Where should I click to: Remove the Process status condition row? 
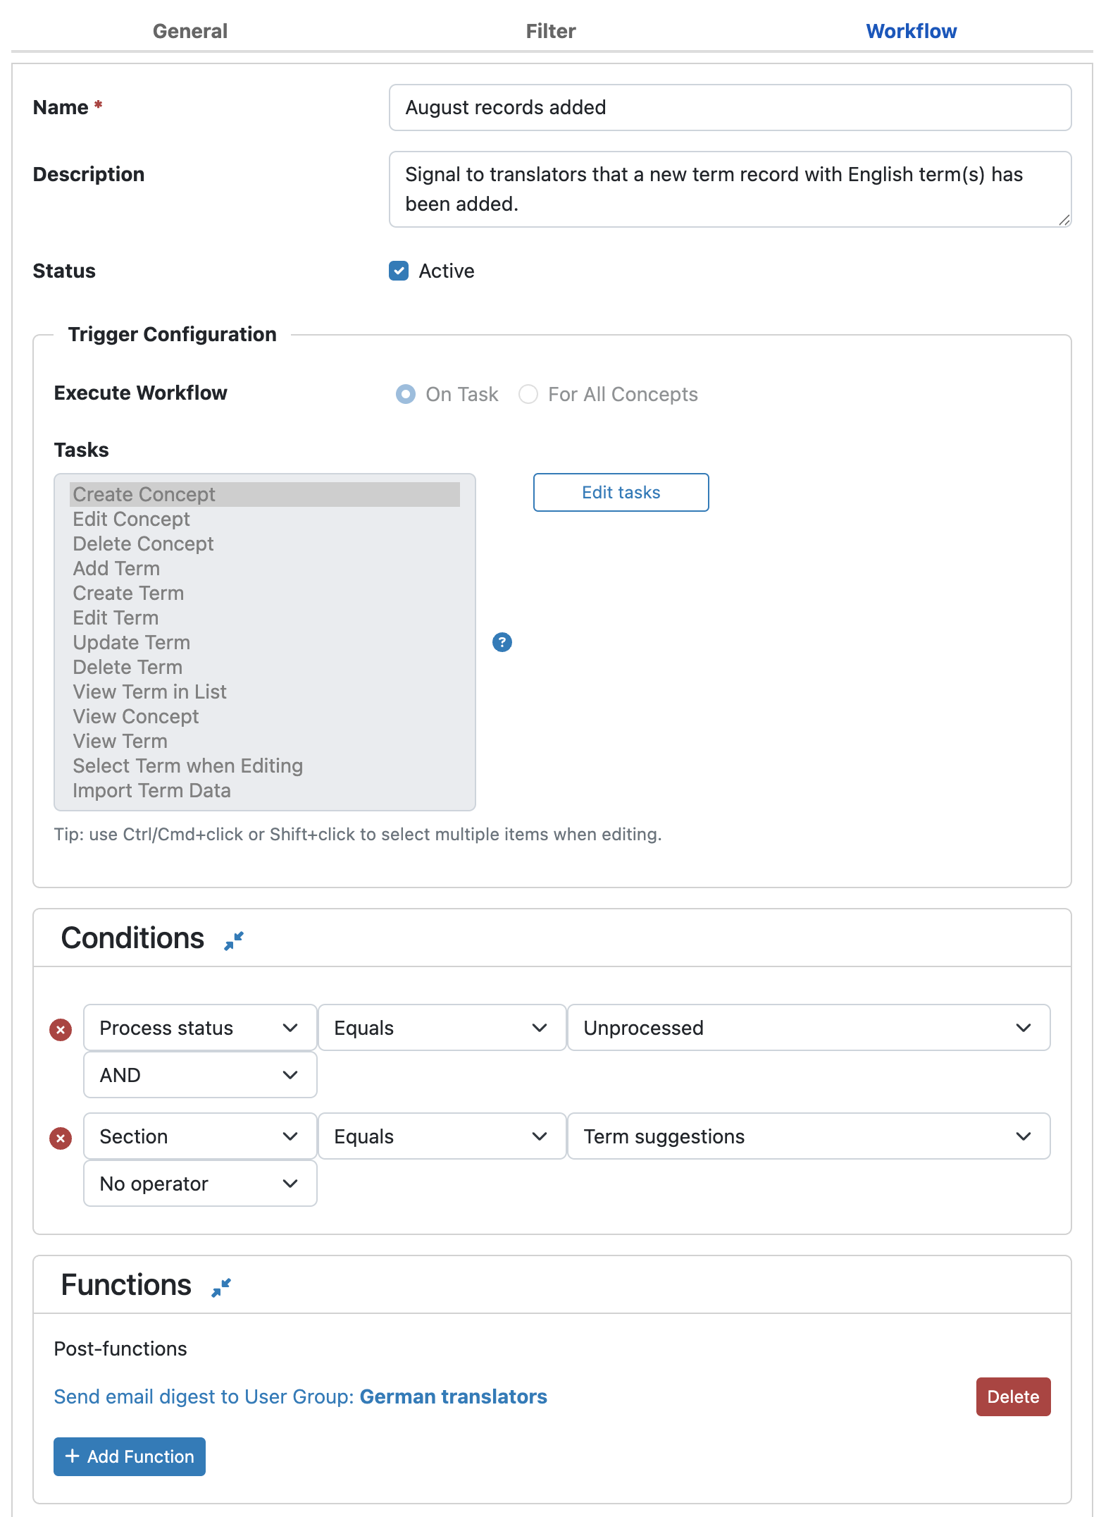[x=61, y=1029]
